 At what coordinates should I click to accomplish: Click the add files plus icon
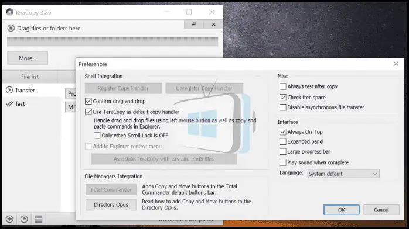(9, 219)
